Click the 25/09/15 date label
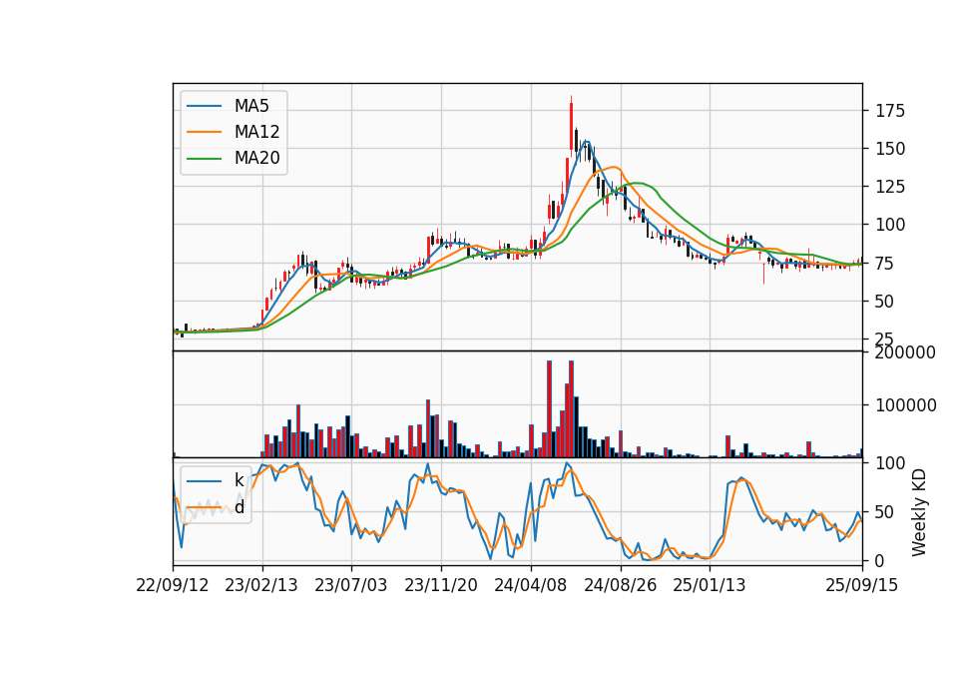This screenshot has height=689, width=958. (862, 585)
